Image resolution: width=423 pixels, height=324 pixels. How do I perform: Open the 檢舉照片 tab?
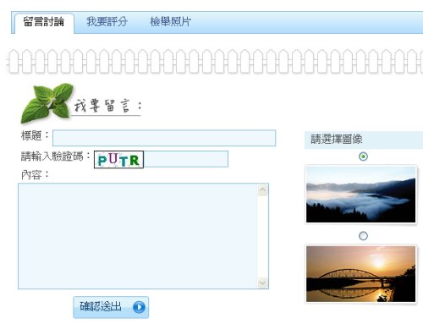click(x=170, y=22)
